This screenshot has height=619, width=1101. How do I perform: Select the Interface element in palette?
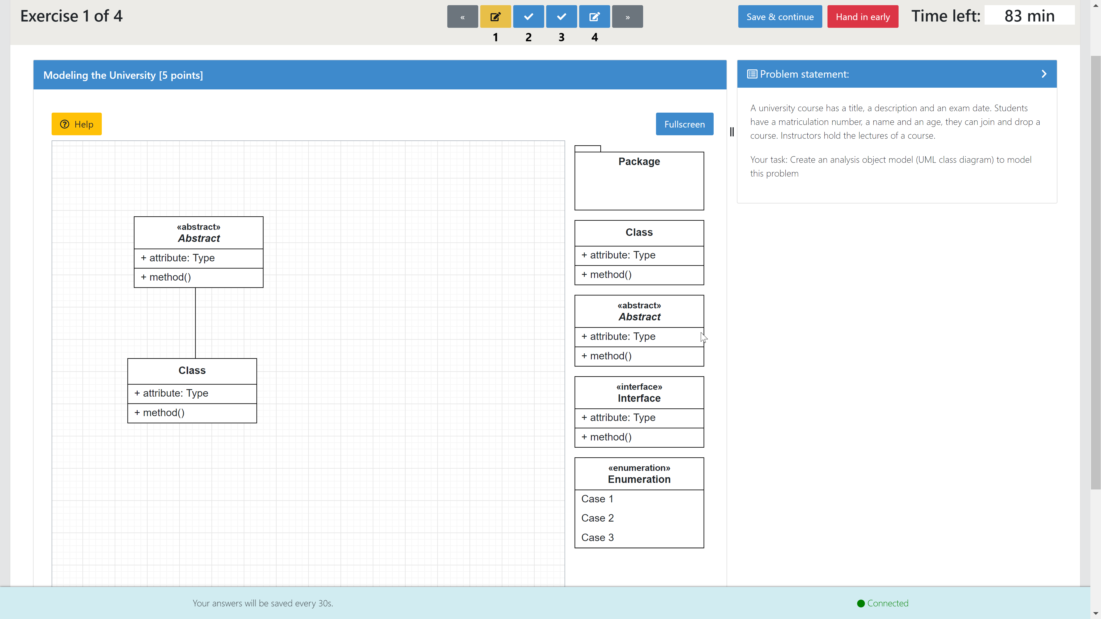coord(639,411)
